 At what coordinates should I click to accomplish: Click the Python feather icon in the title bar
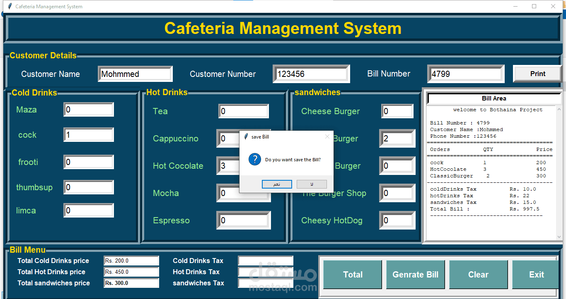[9, 6]
